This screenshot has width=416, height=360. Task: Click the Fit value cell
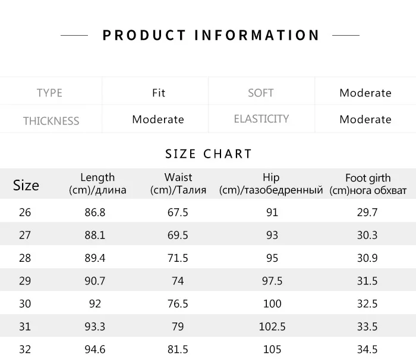(x=159, y=93)
